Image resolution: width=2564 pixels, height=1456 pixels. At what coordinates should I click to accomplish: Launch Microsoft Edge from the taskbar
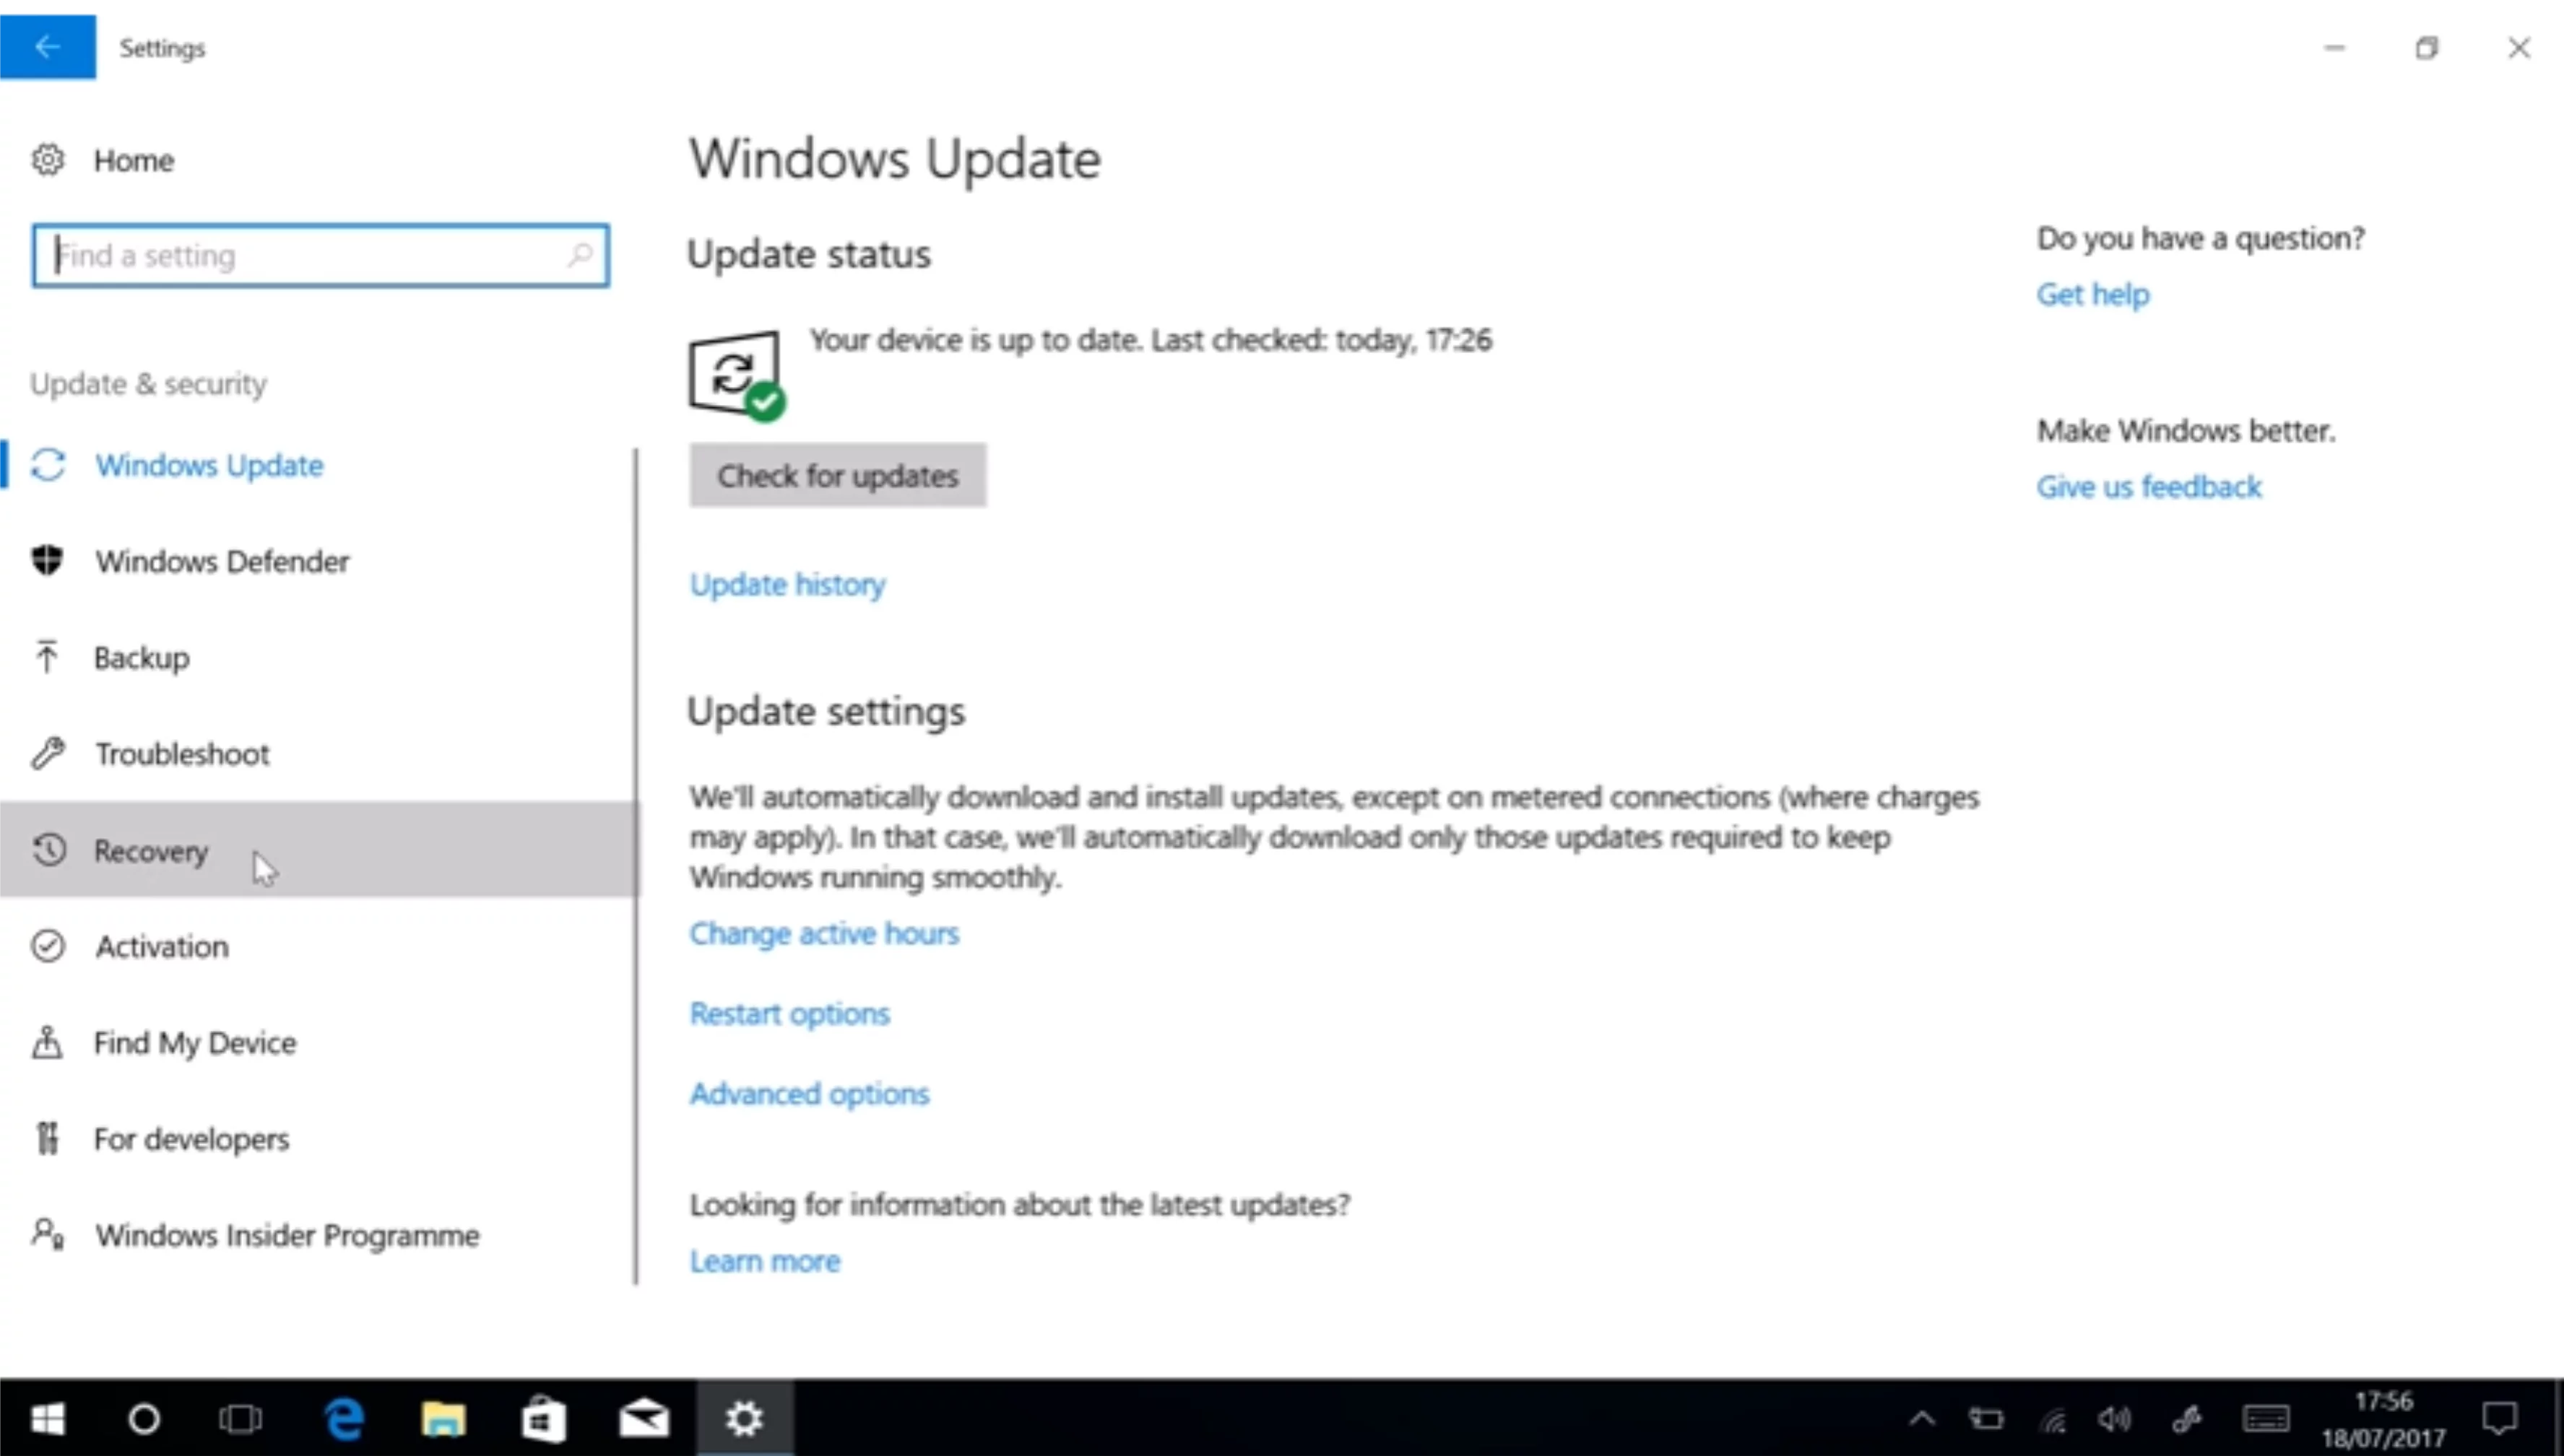[343, 1418]
